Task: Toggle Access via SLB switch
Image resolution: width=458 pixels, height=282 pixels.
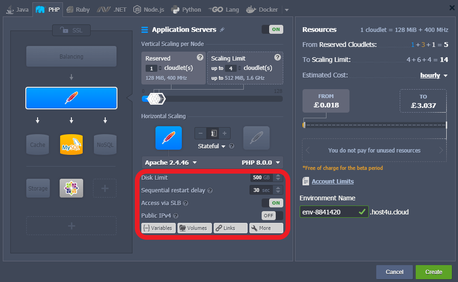Action: click(x=272, y=203)
